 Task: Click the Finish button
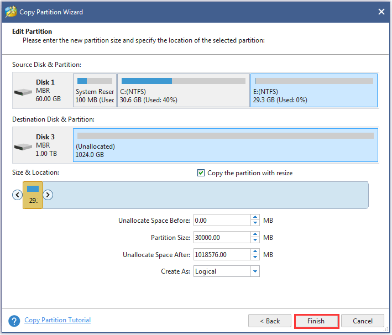(316, 321)
